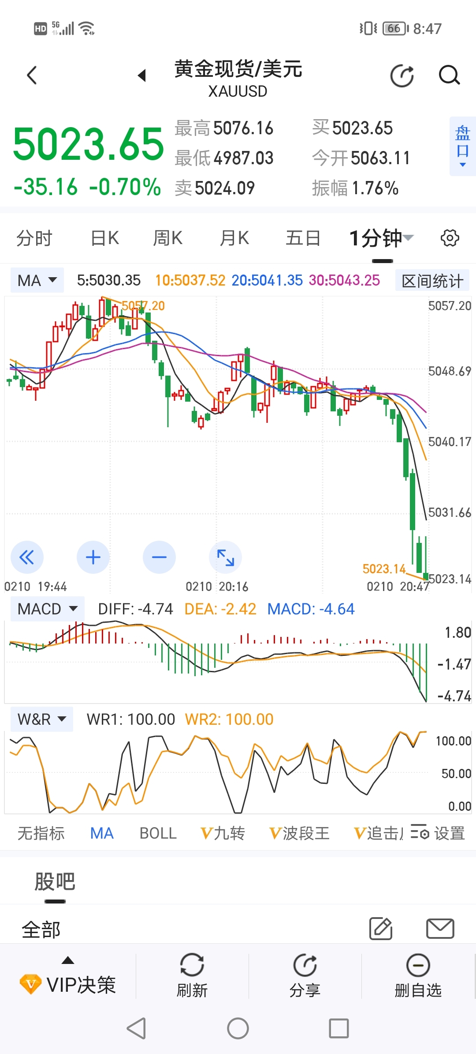This screenshot has height=1054, width=476.
Task: Tap the 区间统计 button
Action: 432,281
